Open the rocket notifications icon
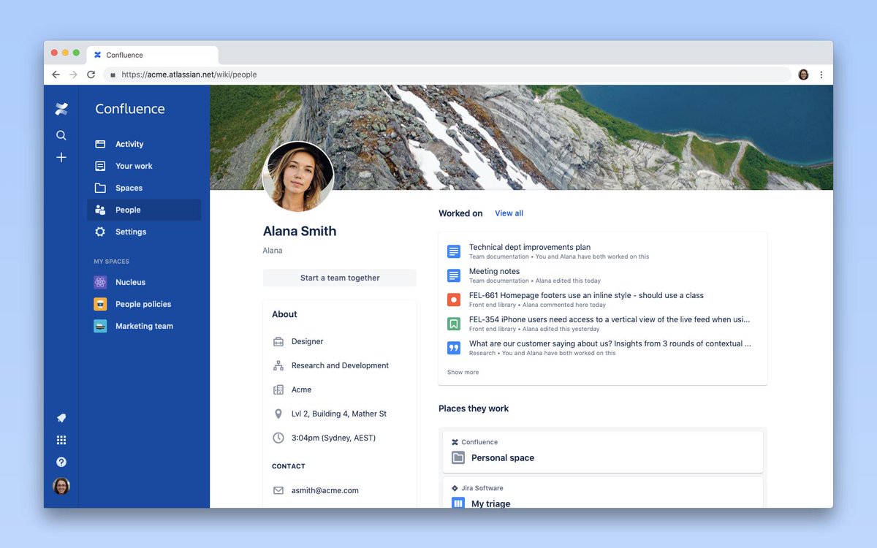877x548 pixels. (61, 418)
